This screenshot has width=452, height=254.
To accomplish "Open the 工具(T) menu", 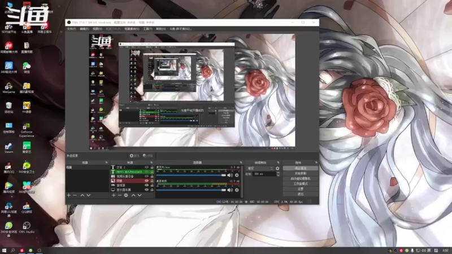I will 147,29.
